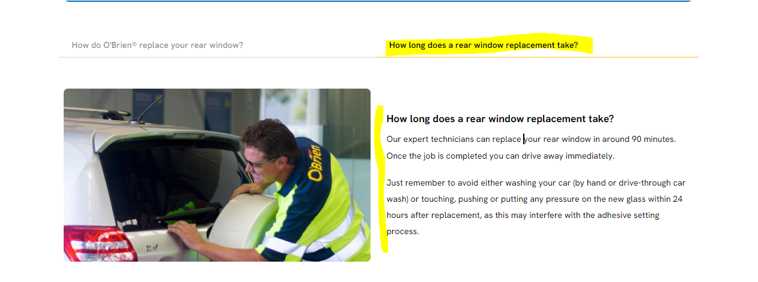Click the roof rack rail on the car
Image resolution: width=758 pixels, height=282 pixels.
pyautogui.click(x=96, y=111)
